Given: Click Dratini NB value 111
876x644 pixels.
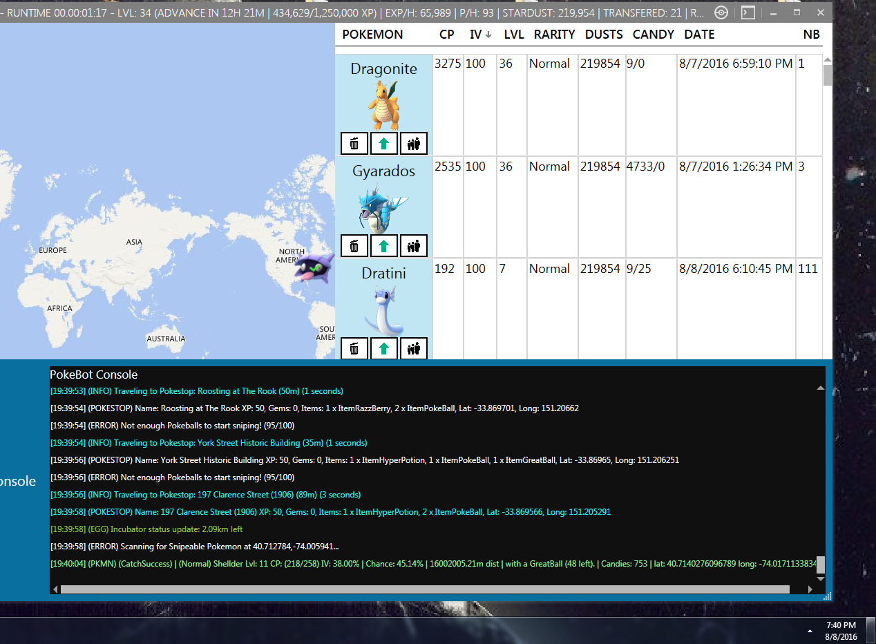Looking at the screenshot, I should 808,269.
